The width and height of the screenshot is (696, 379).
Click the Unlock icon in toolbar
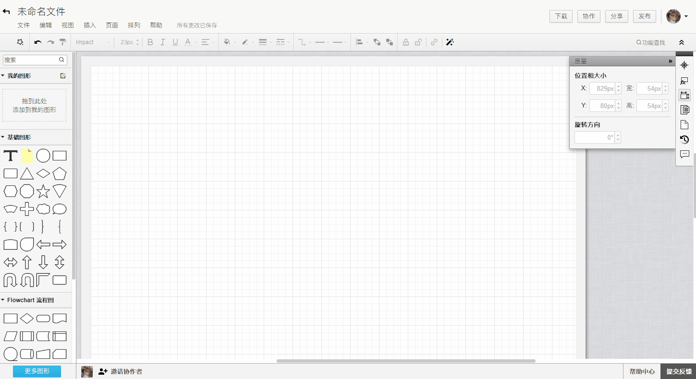[418, 42]
